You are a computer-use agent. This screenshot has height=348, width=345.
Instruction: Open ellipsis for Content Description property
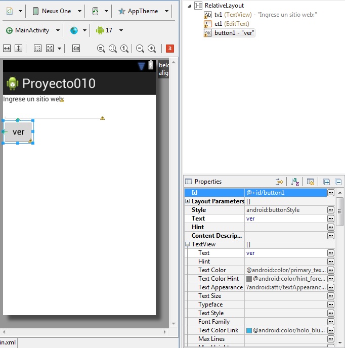[330, 236]
